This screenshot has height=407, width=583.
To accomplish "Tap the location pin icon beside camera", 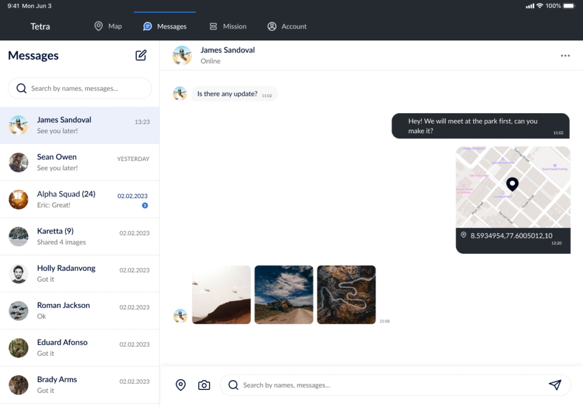I will [x=180, y=385].
